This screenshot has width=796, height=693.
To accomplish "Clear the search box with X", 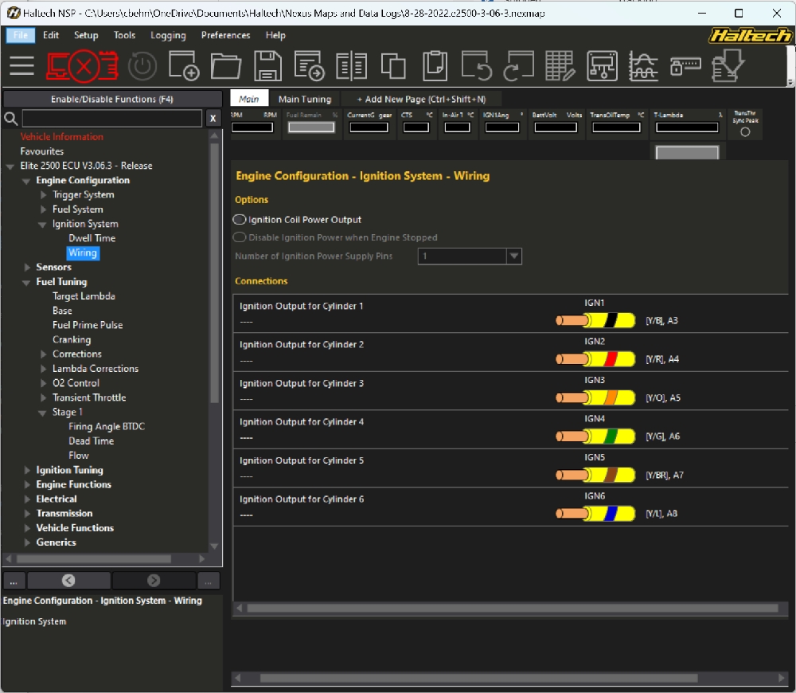I will (213, 119).
